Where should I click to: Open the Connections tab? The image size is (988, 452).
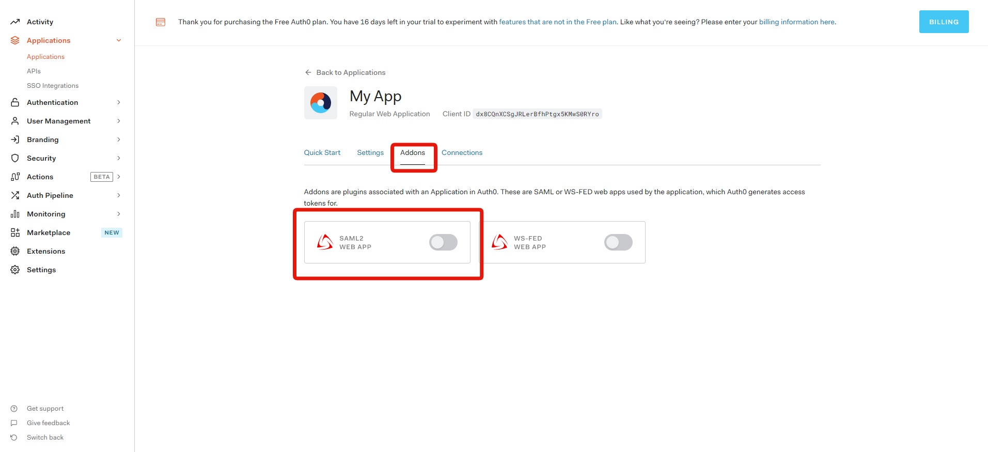pos(462,152)
